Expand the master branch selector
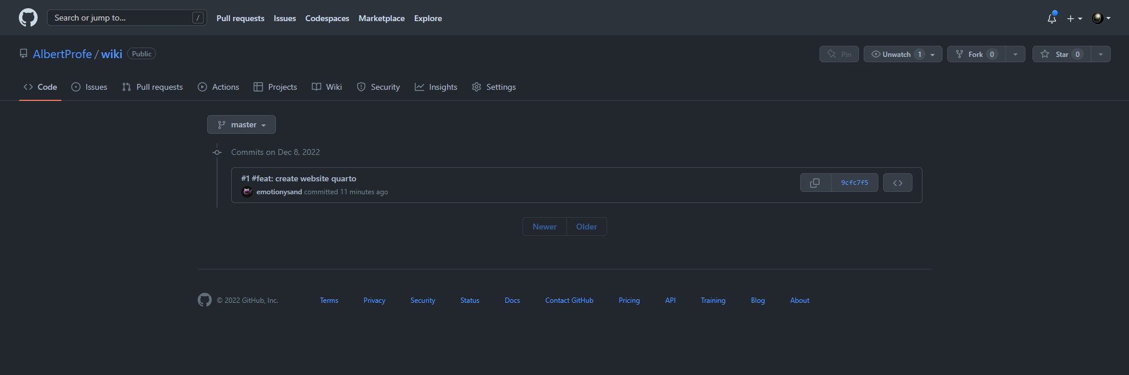Image resolution: width=1129 pixels, height=375 pixels. pyautogui.click(x=241, y=124)
